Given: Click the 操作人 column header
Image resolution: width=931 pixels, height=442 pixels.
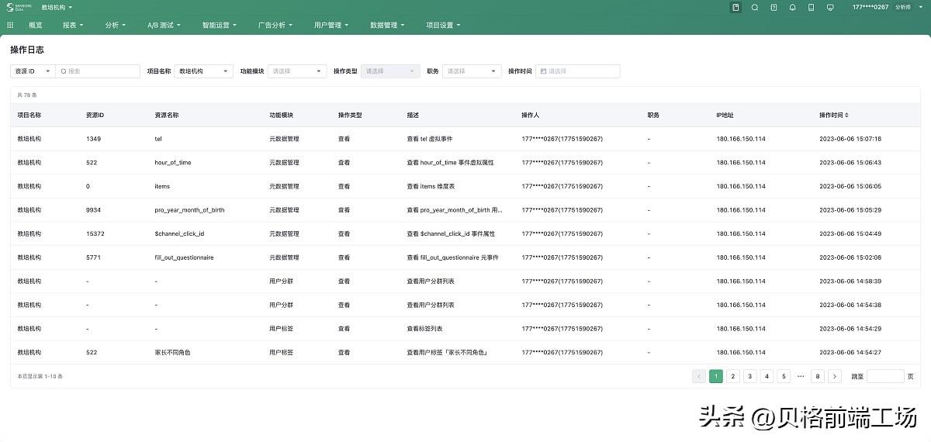Looking at the screenshot, I should (x=531, y=115).
